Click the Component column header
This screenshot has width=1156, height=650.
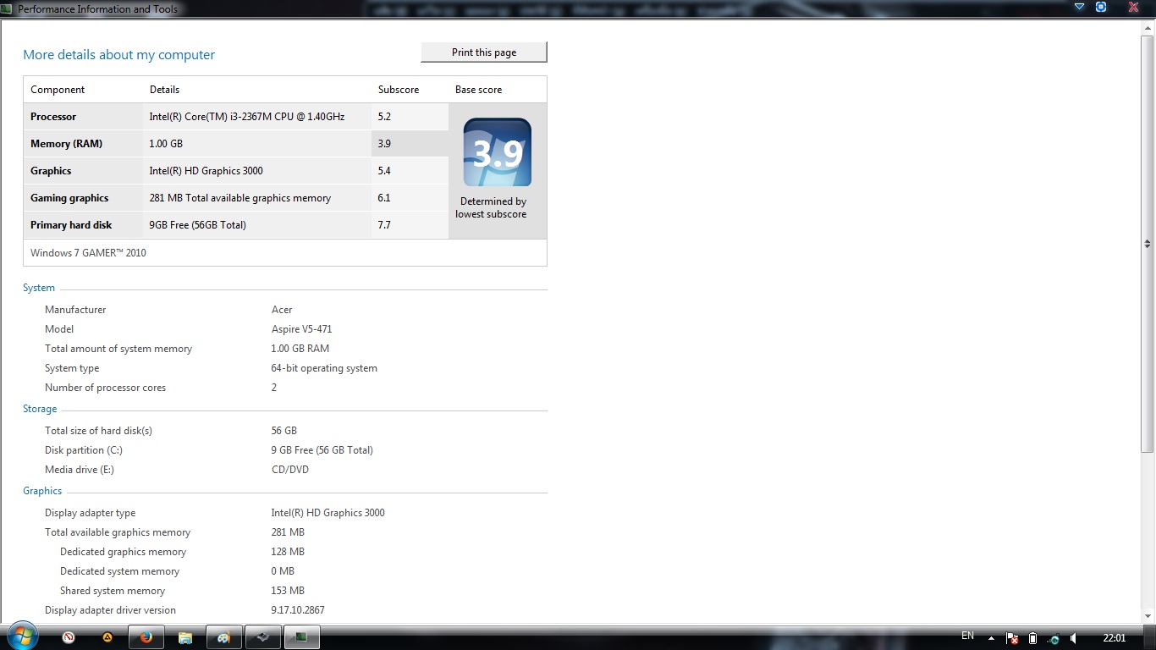click(58, 90)
